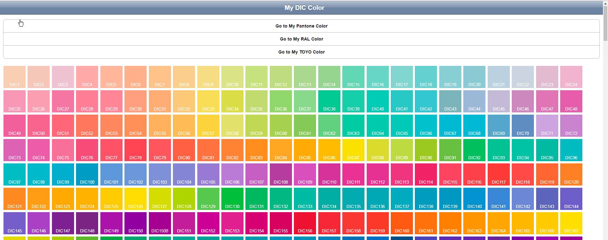Click the DIC73 orchid swatch
The height and width of the screenshot is (240, 608).
tap(15, 150)
